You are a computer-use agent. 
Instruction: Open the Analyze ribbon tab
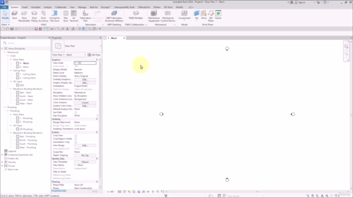click(x=47, y=7)
